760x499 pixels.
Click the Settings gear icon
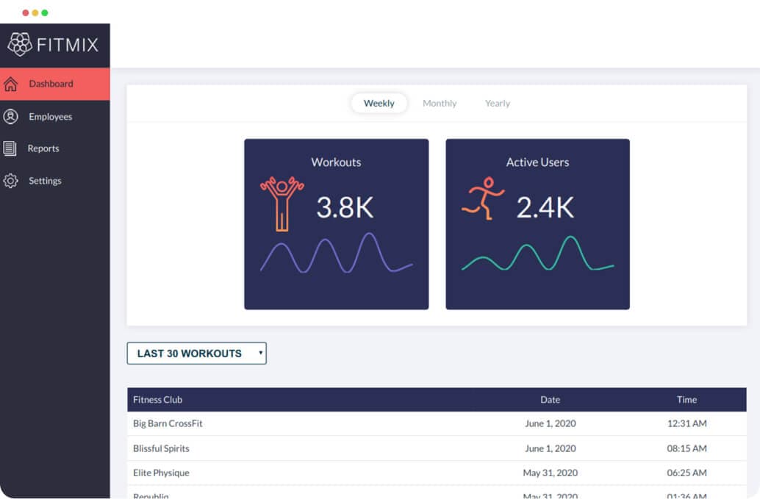pos(11,181)
